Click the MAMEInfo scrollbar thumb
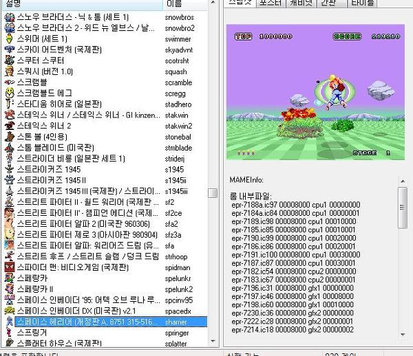 [x=403, y=208]
